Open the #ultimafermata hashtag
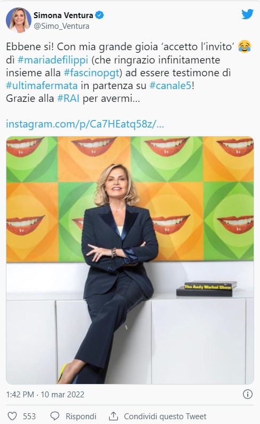Screen dimensions: 260x424 click(x=42, y=86)
